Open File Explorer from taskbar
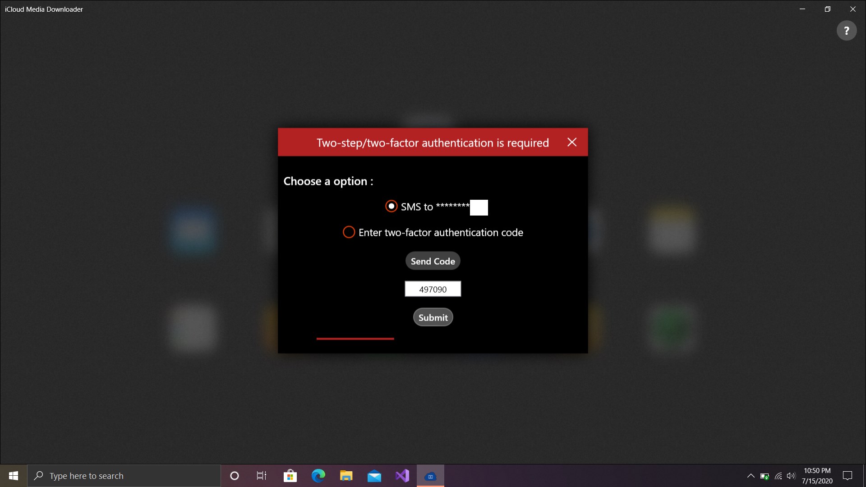The width and height of the screenshot is (866, 487). point(346,476)
